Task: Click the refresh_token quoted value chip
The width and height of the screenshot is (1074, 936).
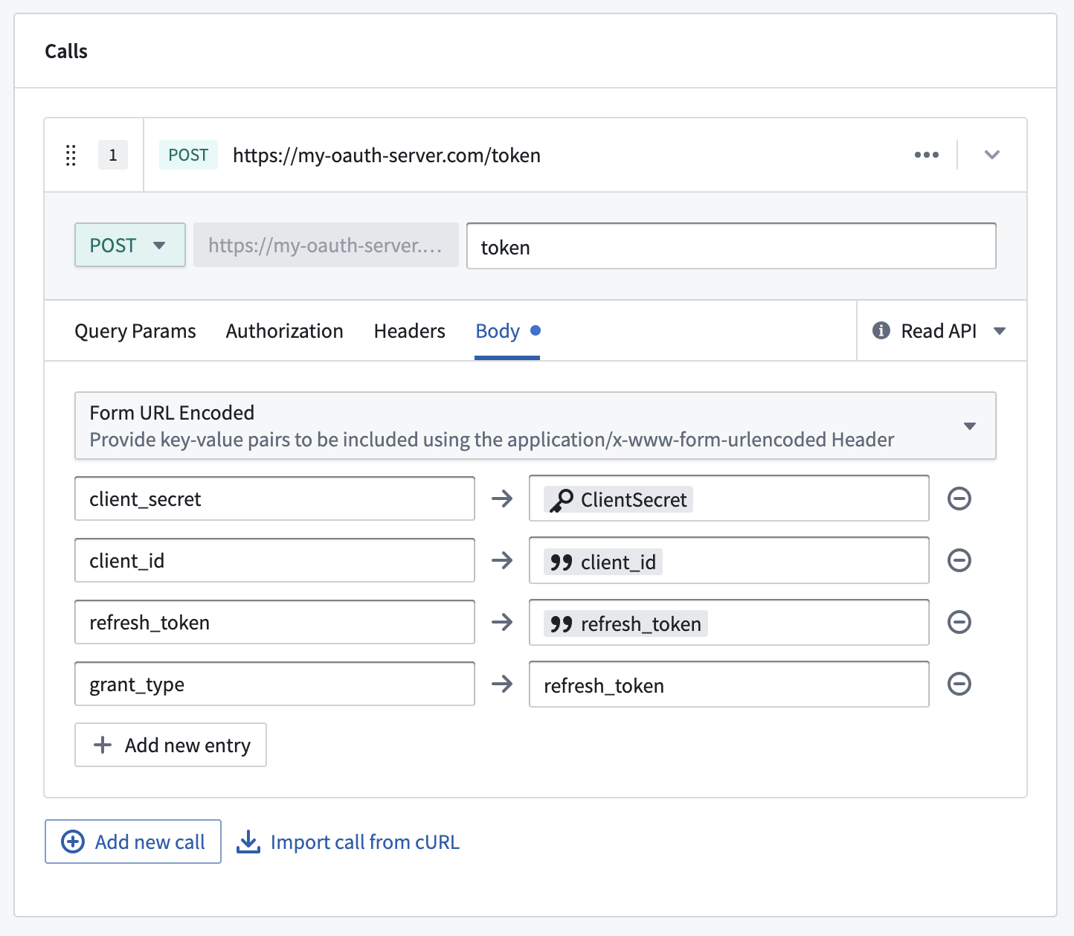Action: tap(626, 624)
